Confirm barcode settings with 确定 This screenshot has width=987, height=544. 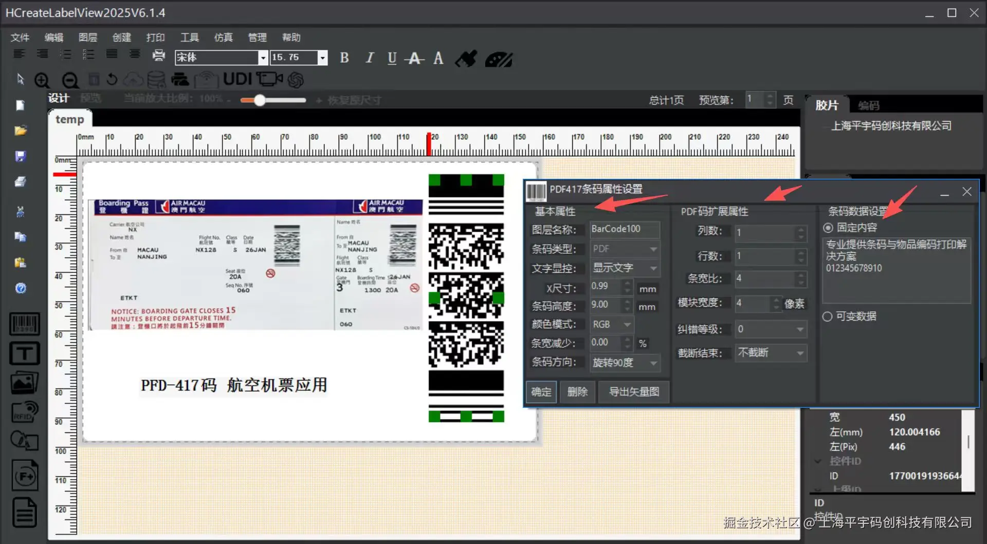point(541,392)
